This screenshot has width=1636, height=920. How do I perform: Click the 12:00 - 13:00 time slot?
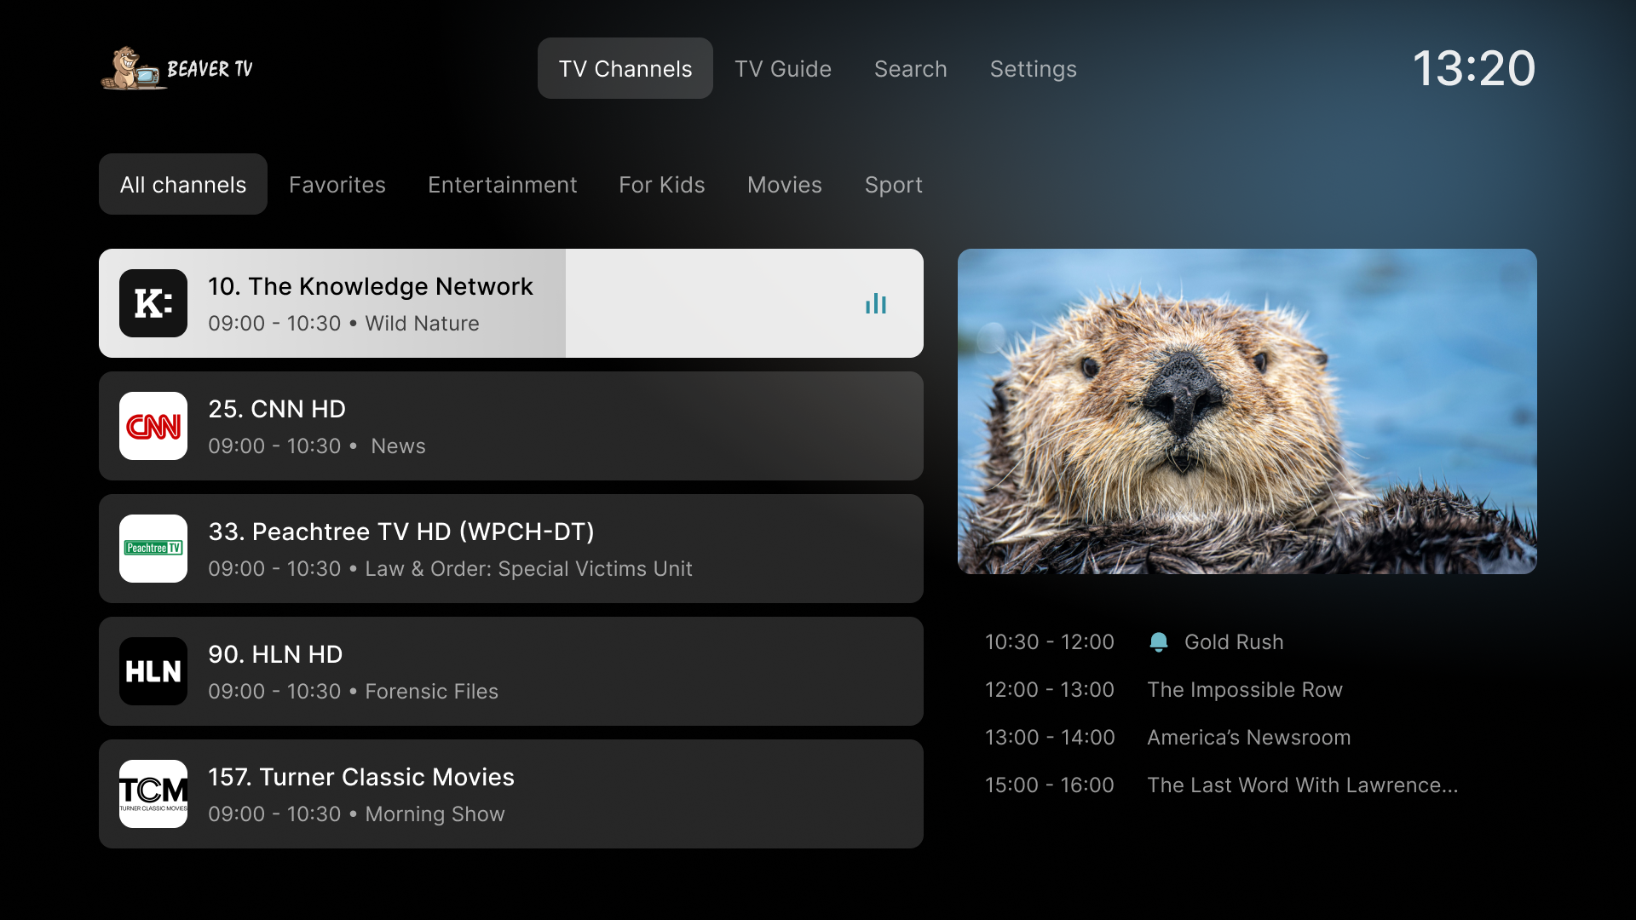(x=1050, y=690)
